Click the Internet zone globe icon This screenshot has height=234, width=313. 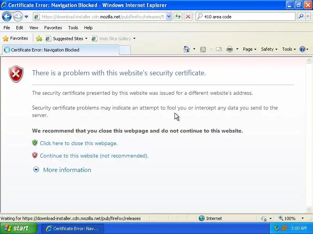(x=201, y=218)
